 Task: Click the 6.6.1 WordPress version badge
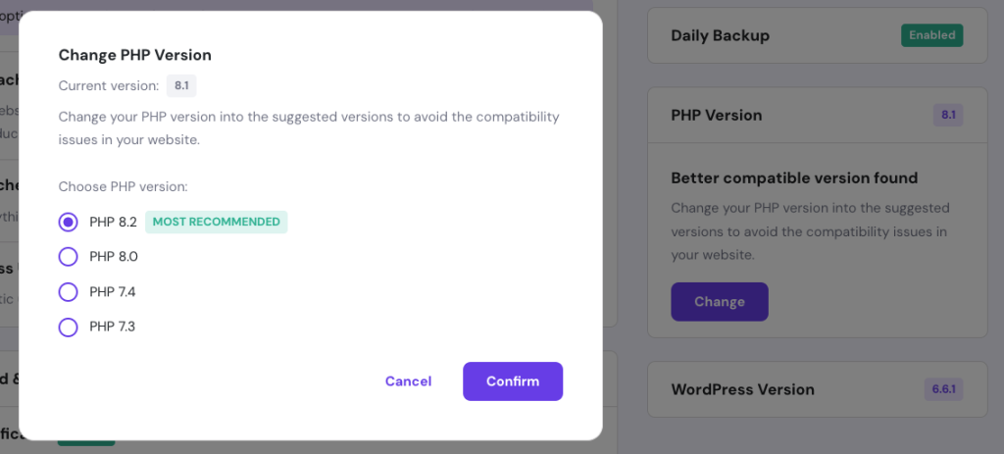click(x=943, y=389)
